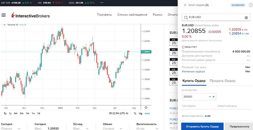253x130 pixels.
Task: Open the account DU3865991 selector
Action: (x=238, y=5)
